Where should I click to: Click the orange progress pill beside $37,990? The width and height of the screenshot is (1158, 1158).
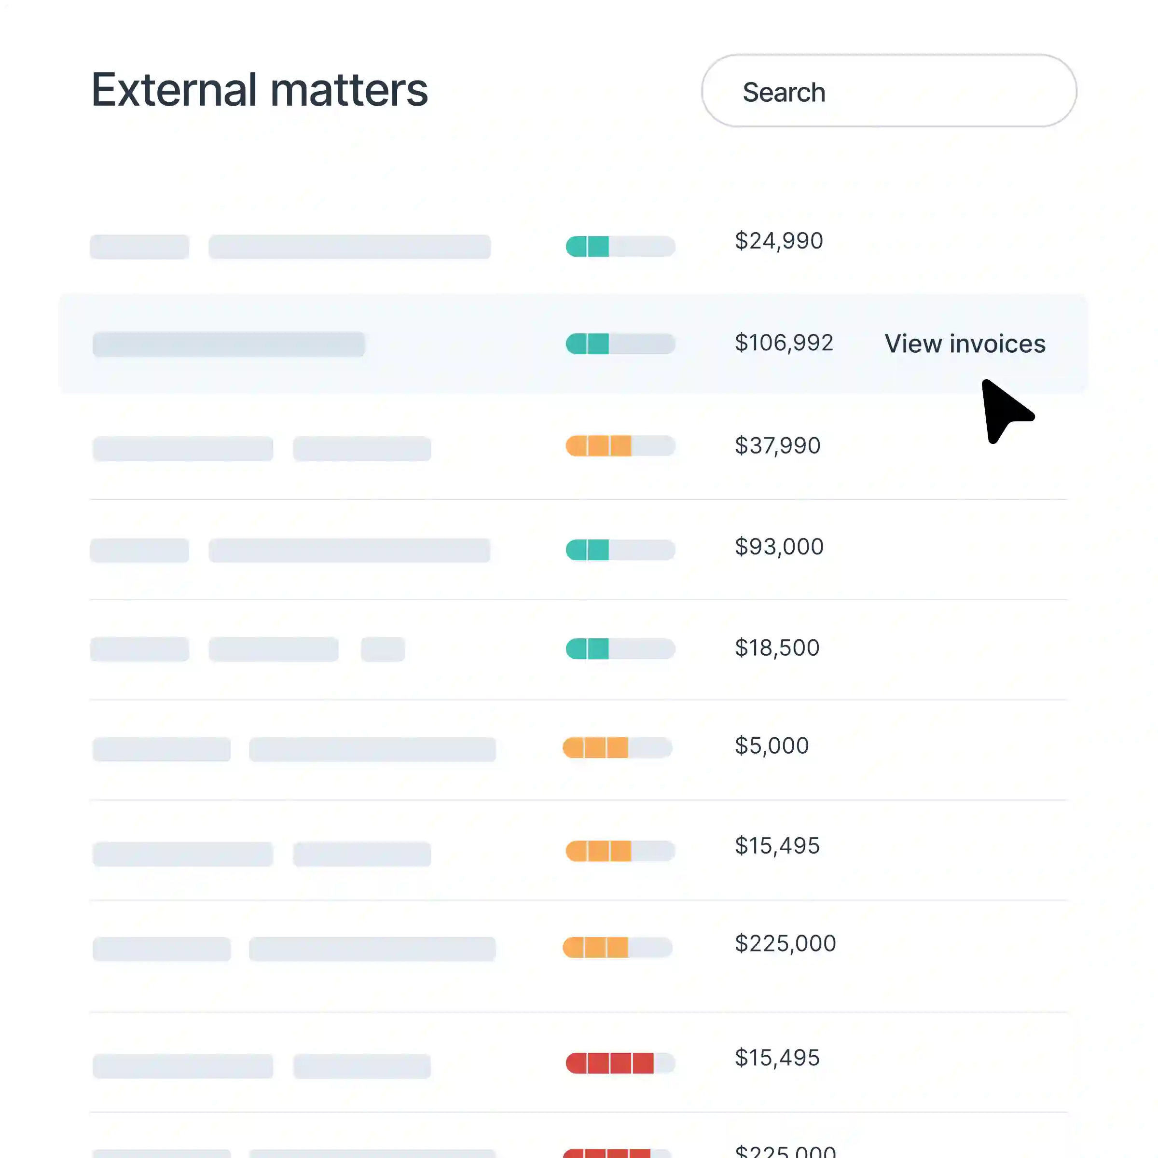click(x=620, y=446)
